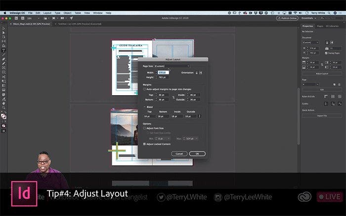Screen dimensions: 346x216
Task: Select the Selection arrow tool
Action: coord(3,29)
